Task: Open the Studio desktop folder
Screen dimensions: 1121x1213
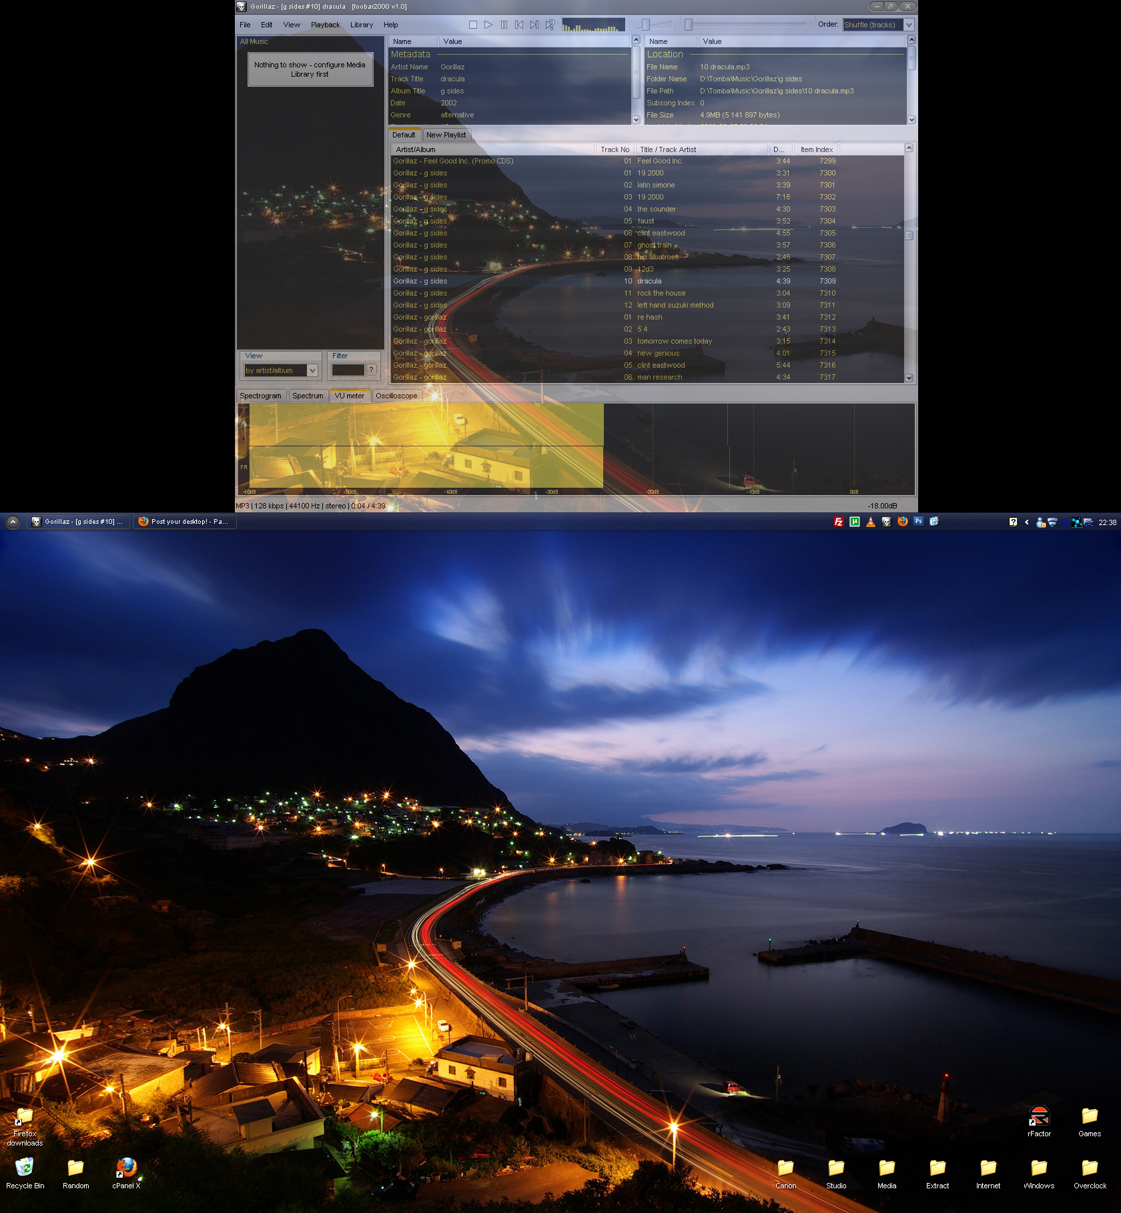Action: point(836,1174)
